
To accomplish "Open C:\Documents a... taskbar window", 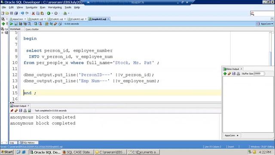I will click(144, 152).
